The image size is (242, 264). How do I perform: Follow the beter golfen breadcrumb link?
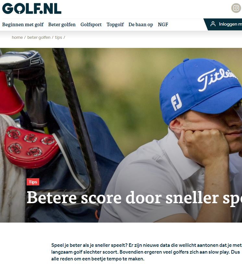click(x=39, y=38)
